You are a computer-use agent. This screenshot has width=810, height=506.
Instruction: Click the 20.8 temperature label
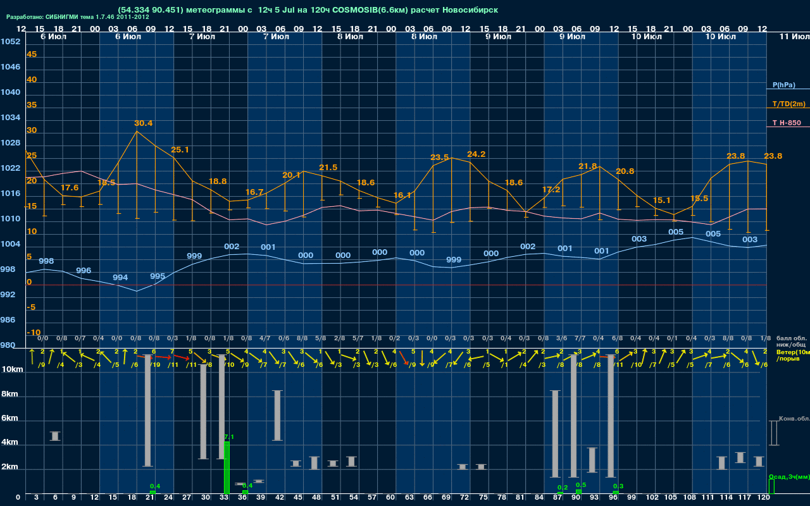625,171
